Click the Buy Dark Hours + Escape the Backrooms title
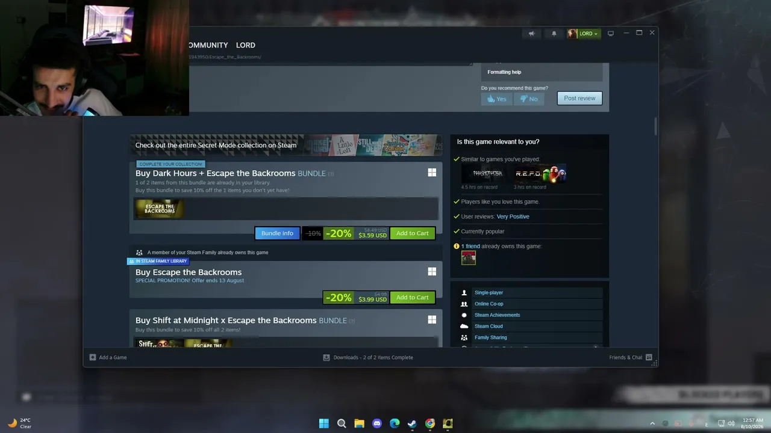The width and height of the screenshot is (771, 433). (x=216, y=173)
